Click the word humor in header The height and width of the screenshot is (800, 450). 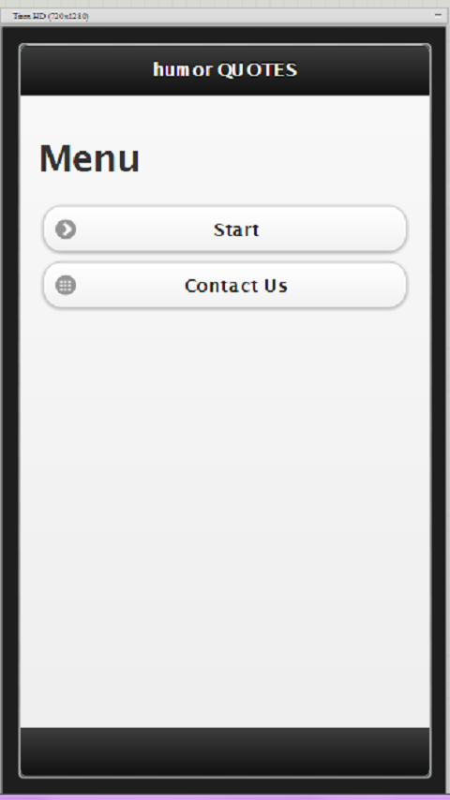[183, 69]
